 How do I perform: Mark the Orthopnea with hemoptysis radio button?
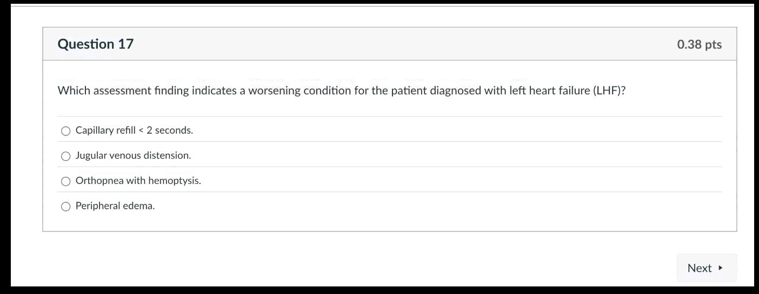[66, 181]
